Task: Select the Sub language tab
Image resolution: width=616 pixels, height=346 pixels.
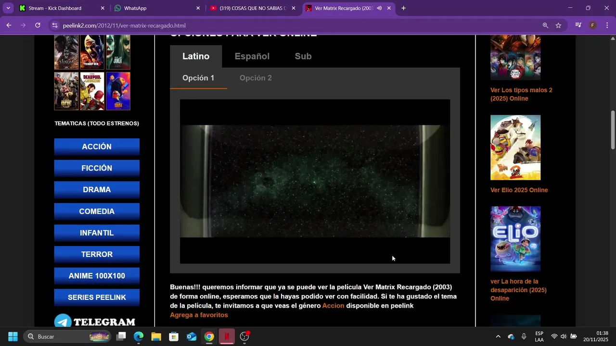Action: [303, 56]
